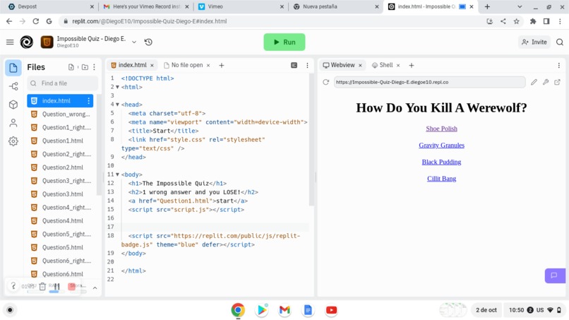Image resolution: width=569 pixels, height=320 pixels.
Task: Open the Settings gear in sidebar
Action: [x=13, y=141]
